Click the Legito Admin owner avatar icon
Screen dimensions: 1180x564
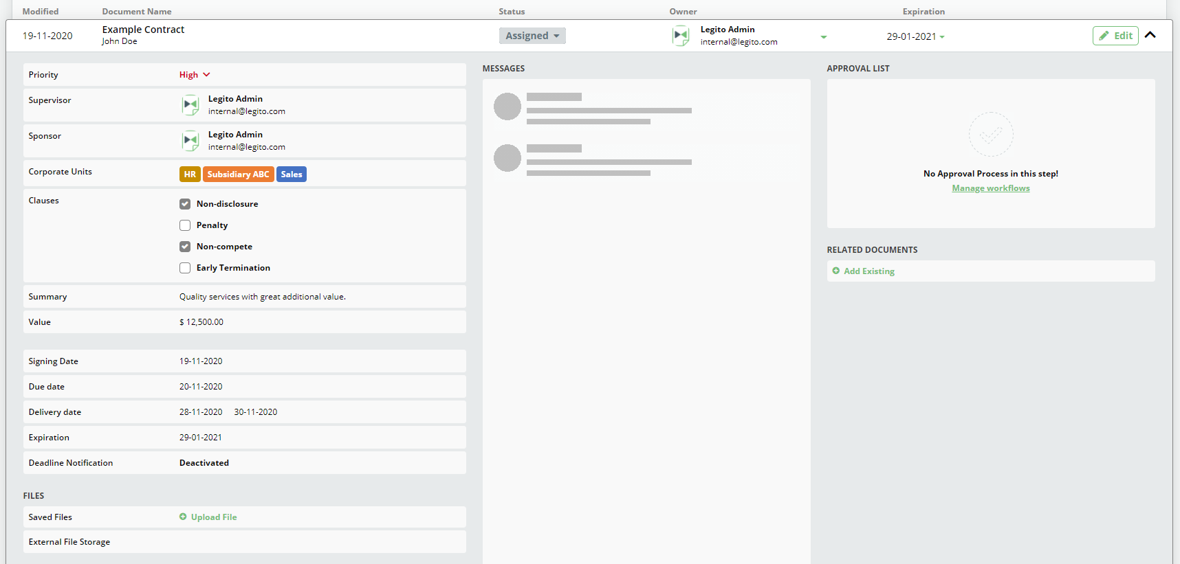pos(680,36)
